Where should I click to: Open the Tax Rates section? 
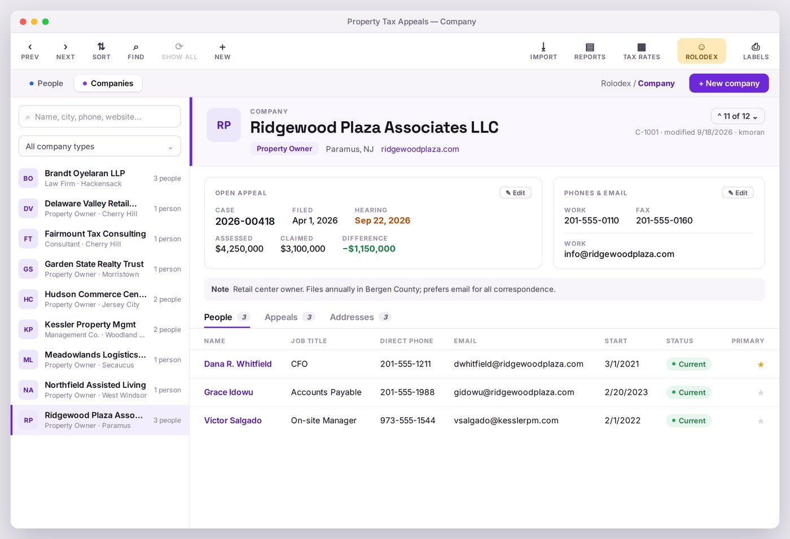pyautogui.click(x=642, y=51)
